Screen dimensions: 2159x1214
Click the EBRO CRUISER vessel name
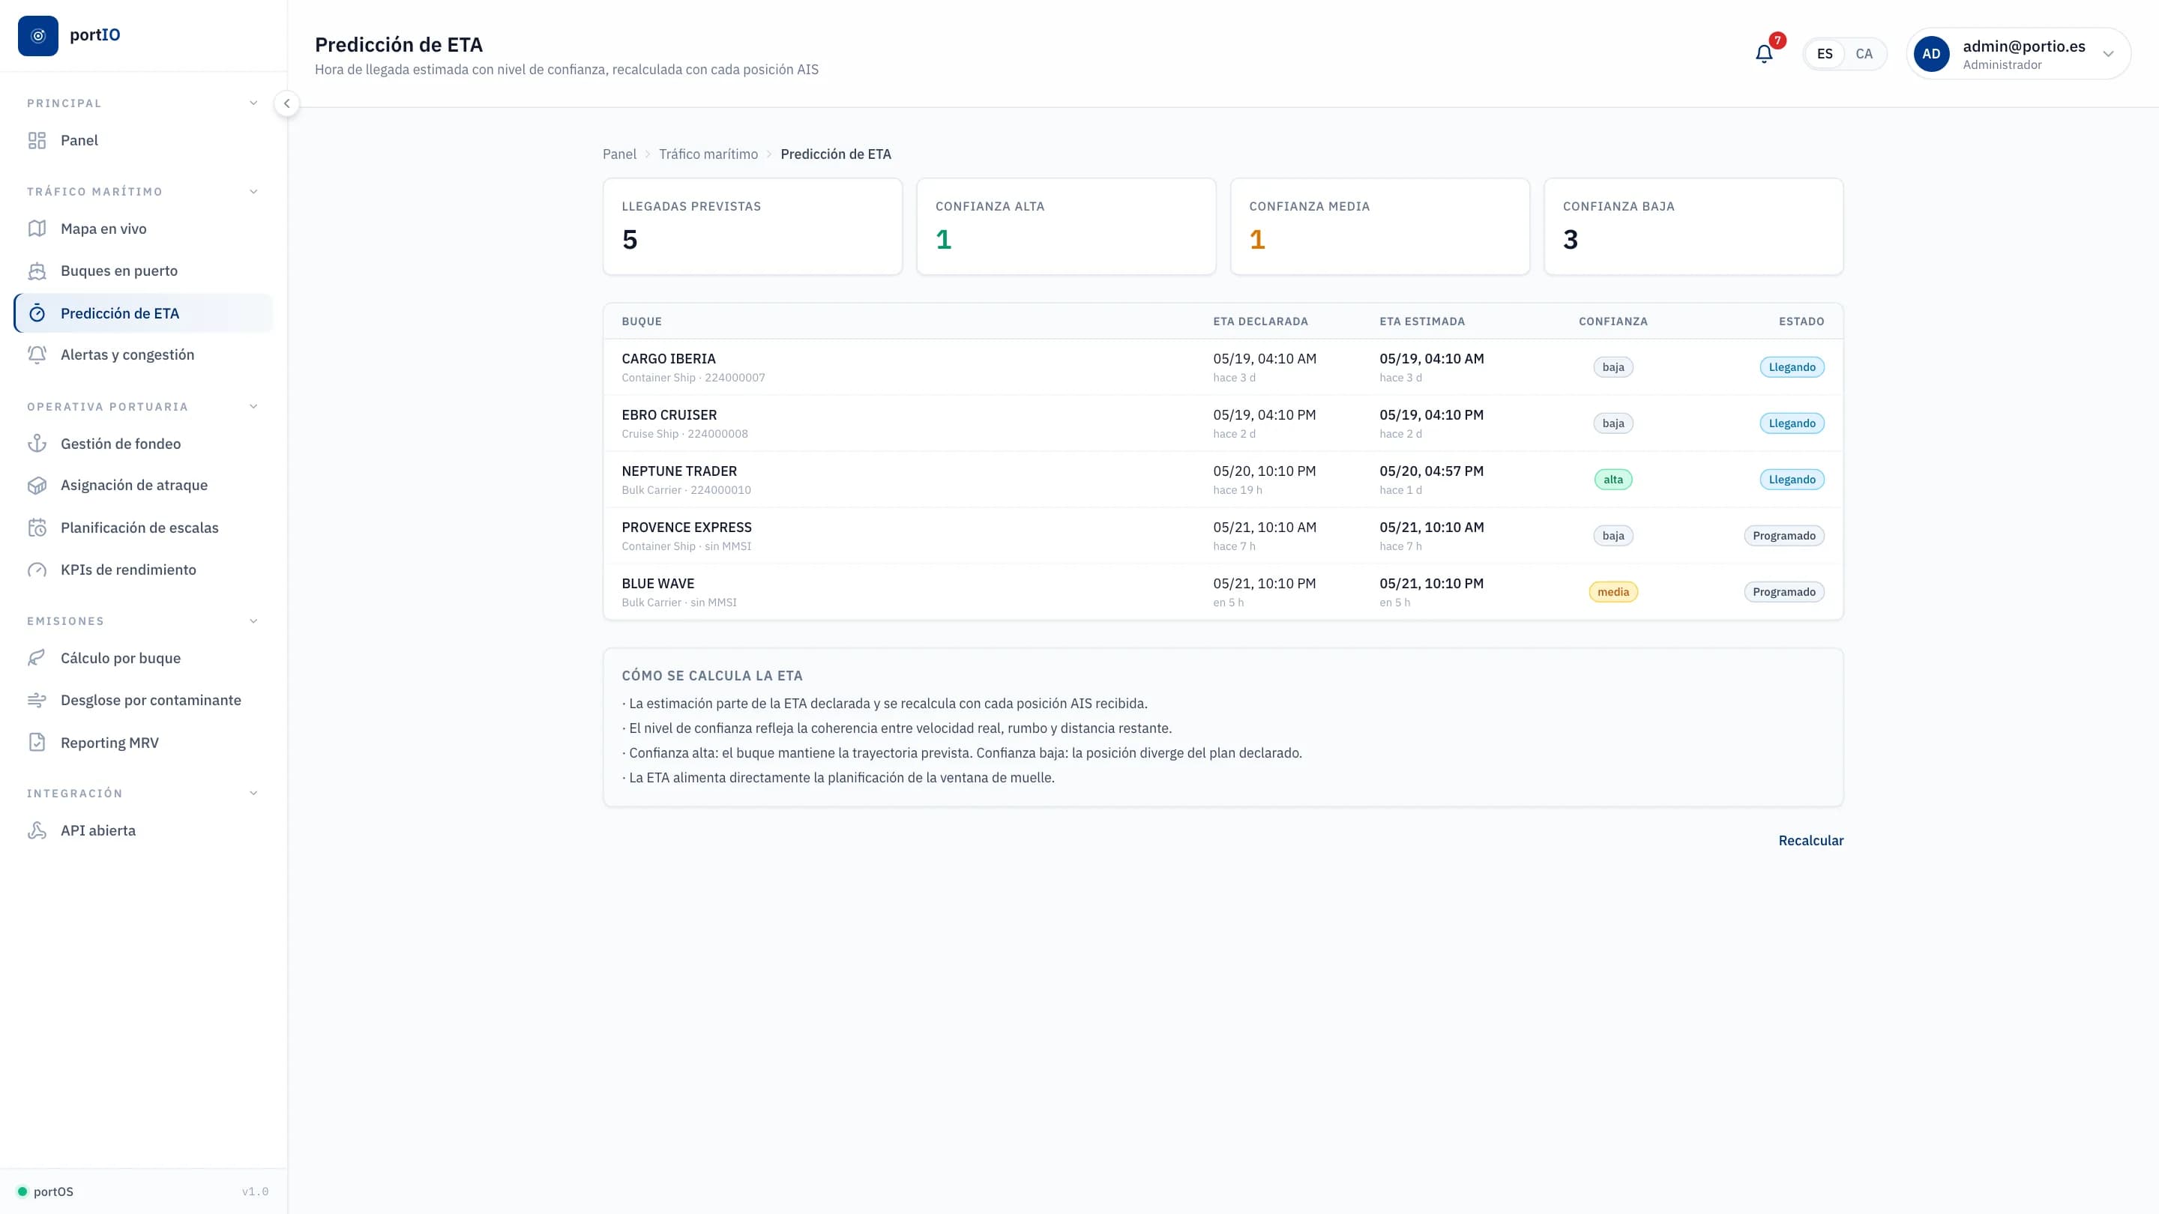click(669, 414)
